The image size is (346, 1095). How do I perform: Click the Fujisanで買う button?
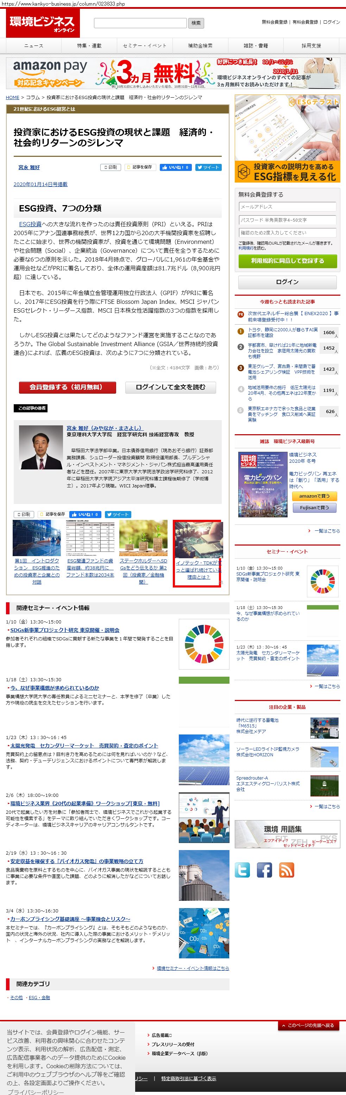[x=314, y=507]
